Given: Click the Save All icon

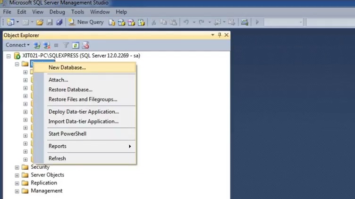Looking at the screenshot, I should click(59, 22).
